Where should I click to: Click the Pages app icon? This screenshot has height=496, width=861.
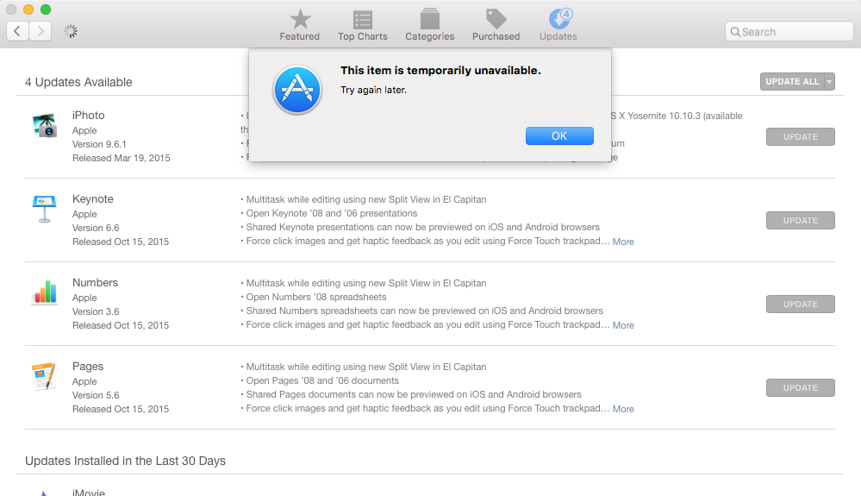tap(45, 376)
